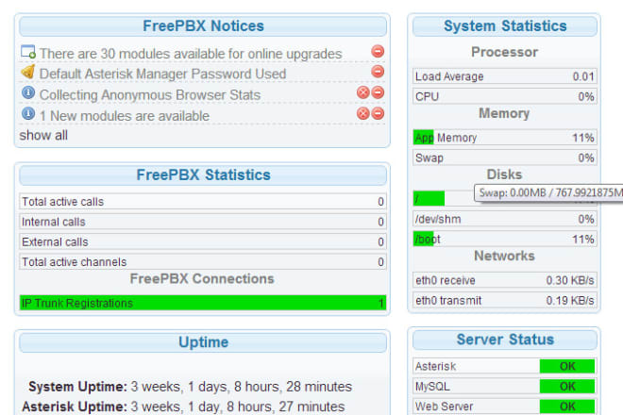Click the Internal calls row
The height and width of the screenshot is (415, 623).
pyautogui.click(x=203, y=222)
